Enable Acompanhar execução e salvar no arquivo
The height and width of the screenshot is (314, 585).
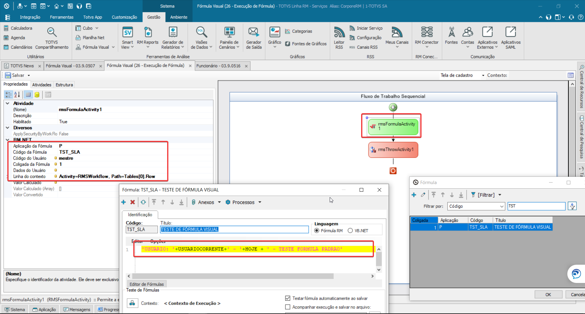[x=288, y=307]
